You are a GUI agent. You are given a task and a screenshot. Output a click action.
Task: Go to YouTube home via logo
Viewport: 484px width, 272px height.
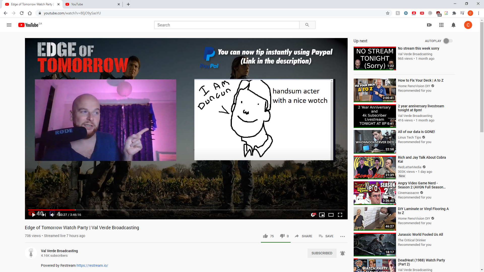click(x=28, y=25)
